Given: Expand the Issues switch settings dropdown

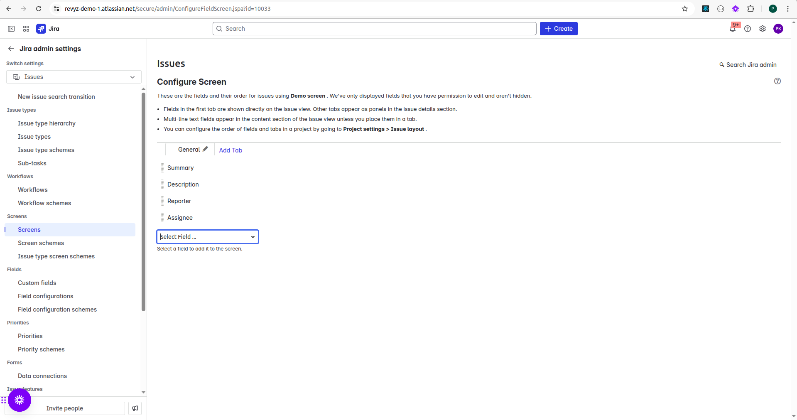Looking at the screenshot, I should pos(74,77).
